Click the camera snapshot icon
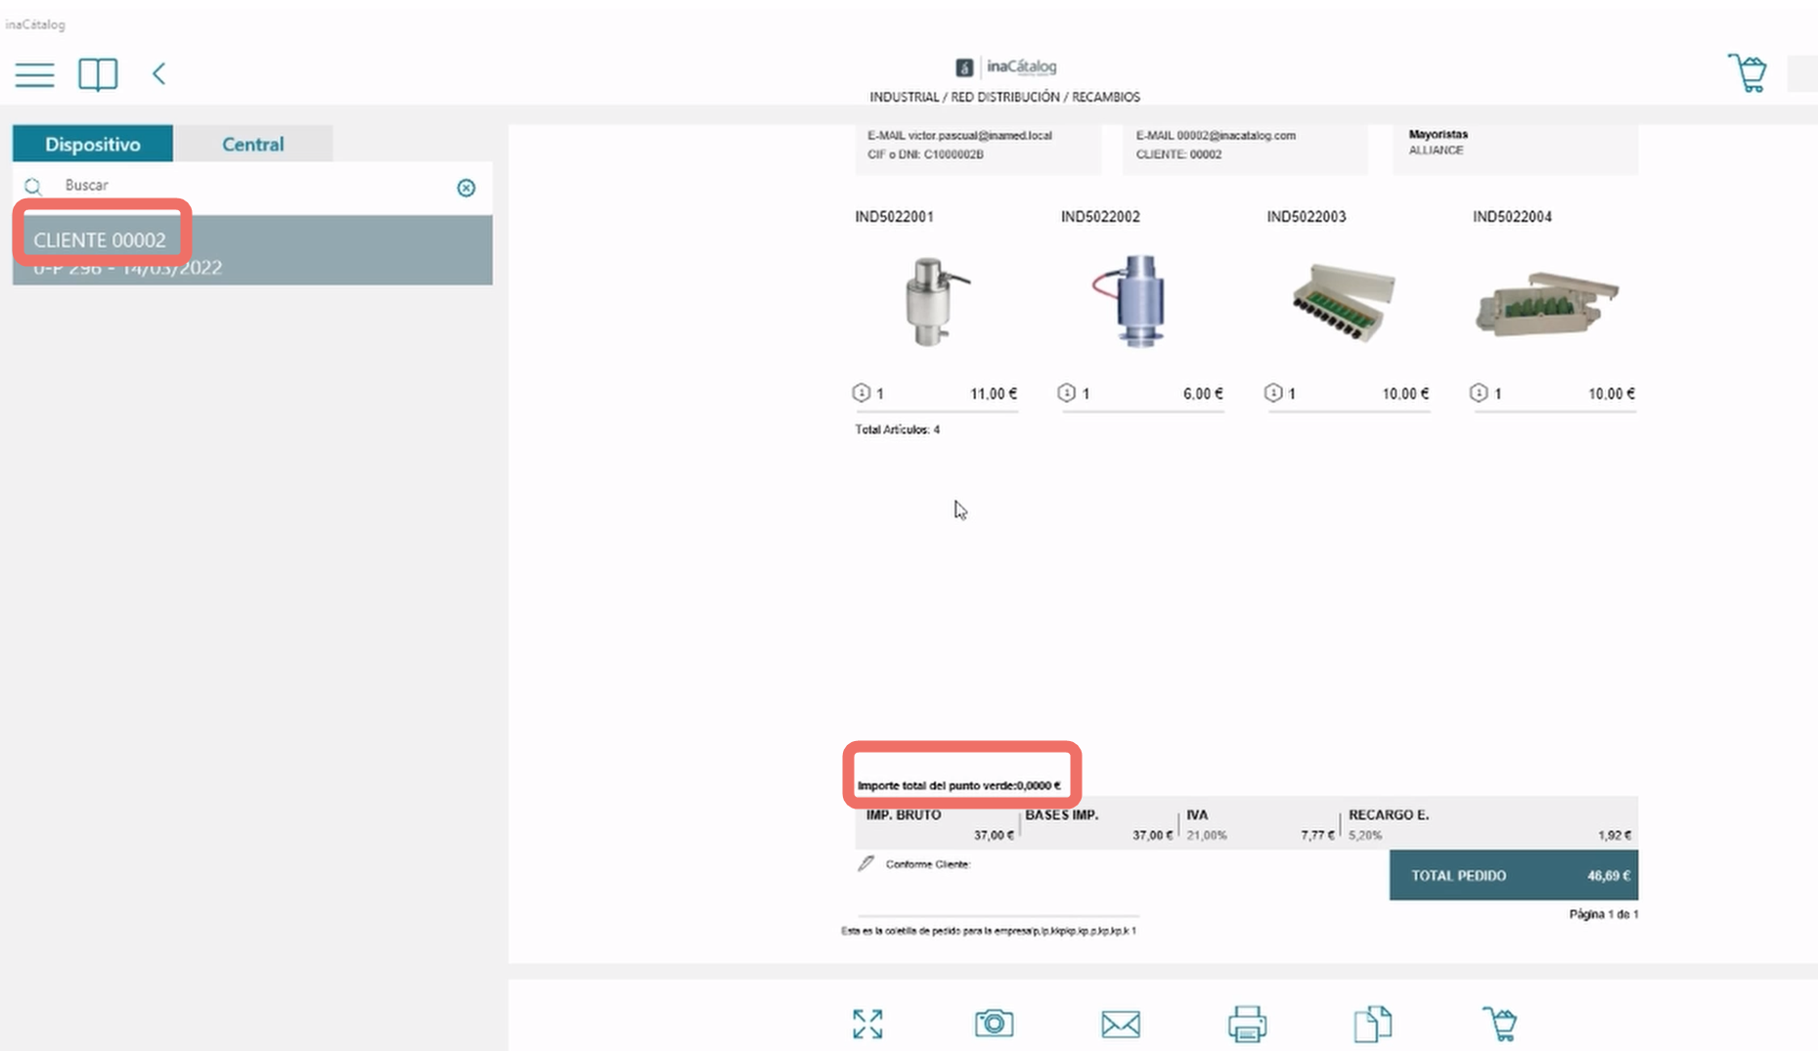 pyautogui.click(x=994, y=1023)
